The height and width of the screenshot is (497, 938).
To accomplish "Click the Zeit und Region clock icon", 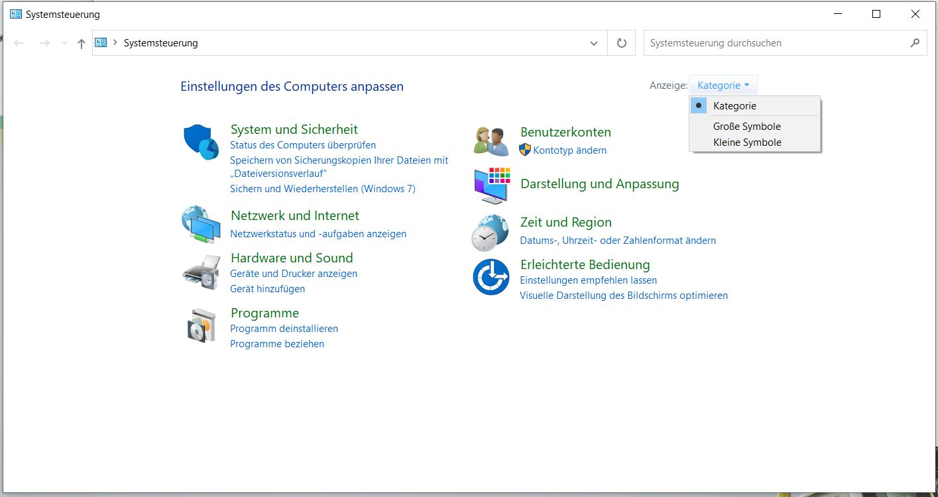I will tap(490, 233).
